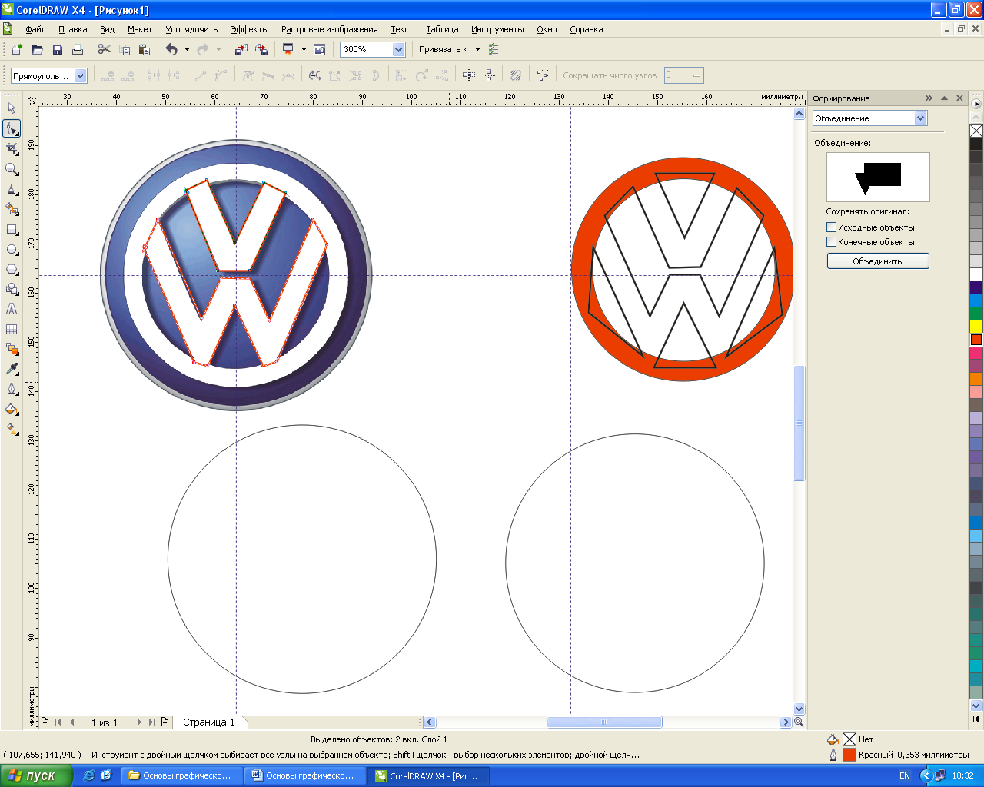Select the Eyedropper tool
Screen dimensions: 984x787
[12, 369]
